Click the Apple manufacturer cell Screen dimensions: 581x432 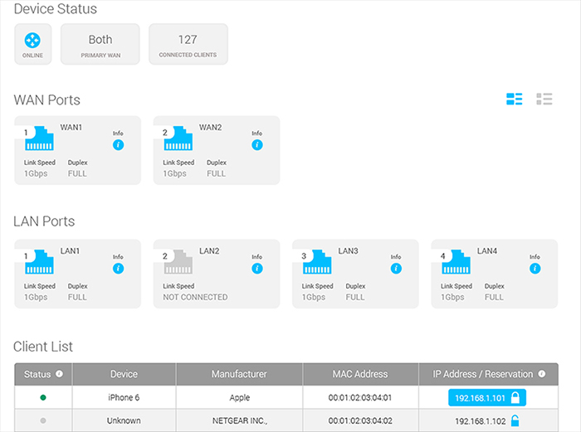coord(239,397)
